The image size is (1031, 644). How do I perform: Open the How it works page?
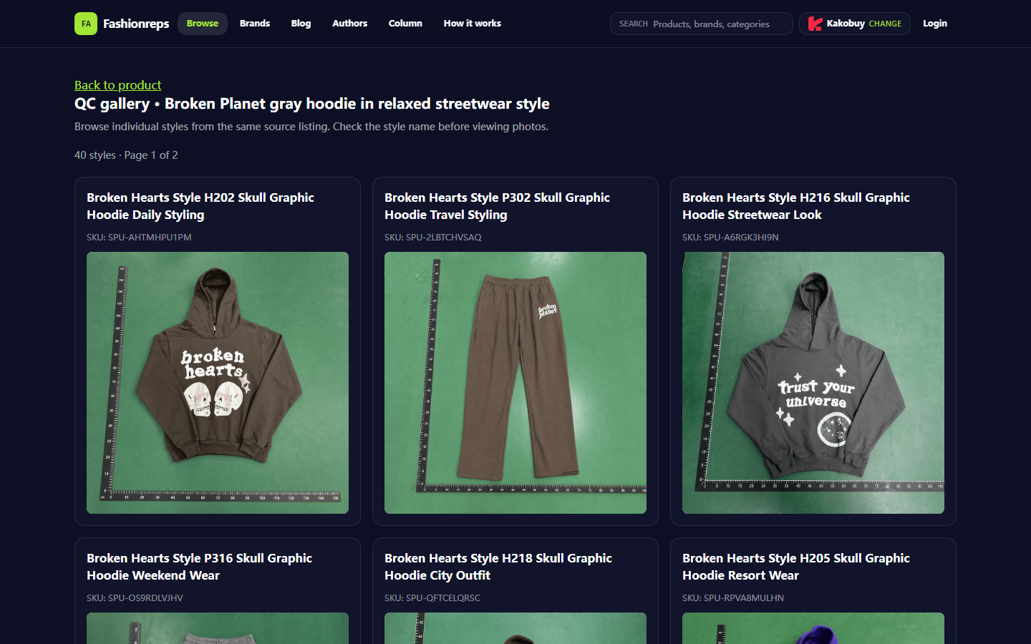pyautogui.click(x=473, y=24)
